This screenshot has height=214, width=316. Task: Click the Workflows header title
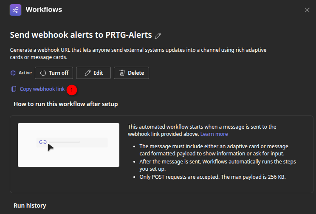pyautogui.click(x=44, y=9)
